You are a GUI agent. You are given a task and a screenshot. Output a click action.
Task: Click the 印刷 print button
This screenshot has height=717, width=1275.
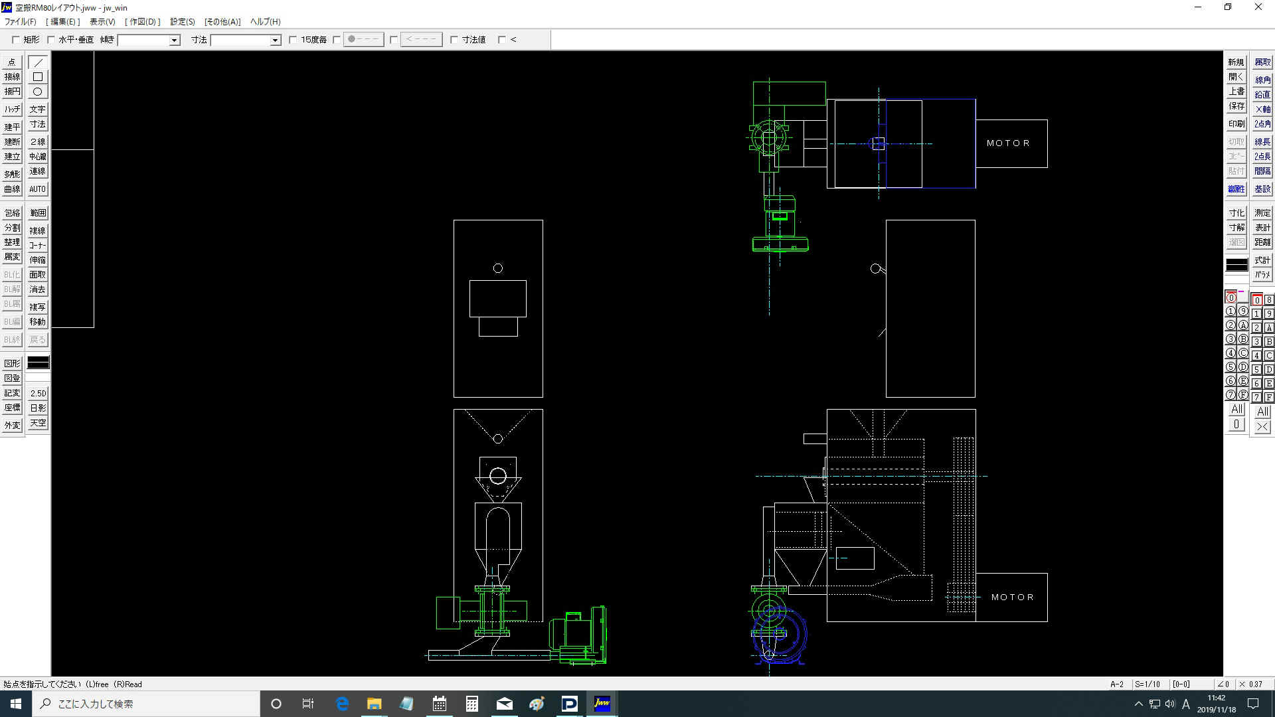pyautogui.click(x=1236, y=124)
